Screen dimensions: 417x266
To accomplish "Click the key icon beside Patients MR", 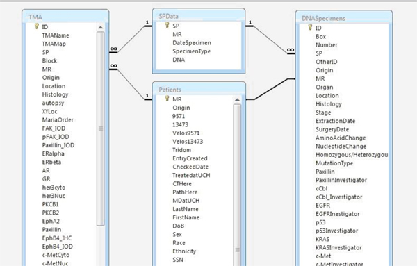I will [167, 99].
